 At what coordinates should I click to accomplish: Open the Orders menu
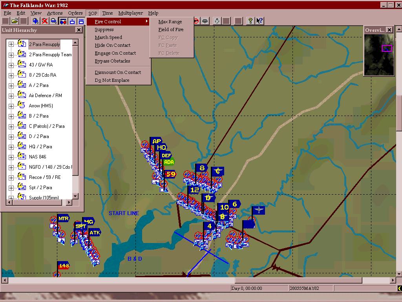click(x=75, y=13)
